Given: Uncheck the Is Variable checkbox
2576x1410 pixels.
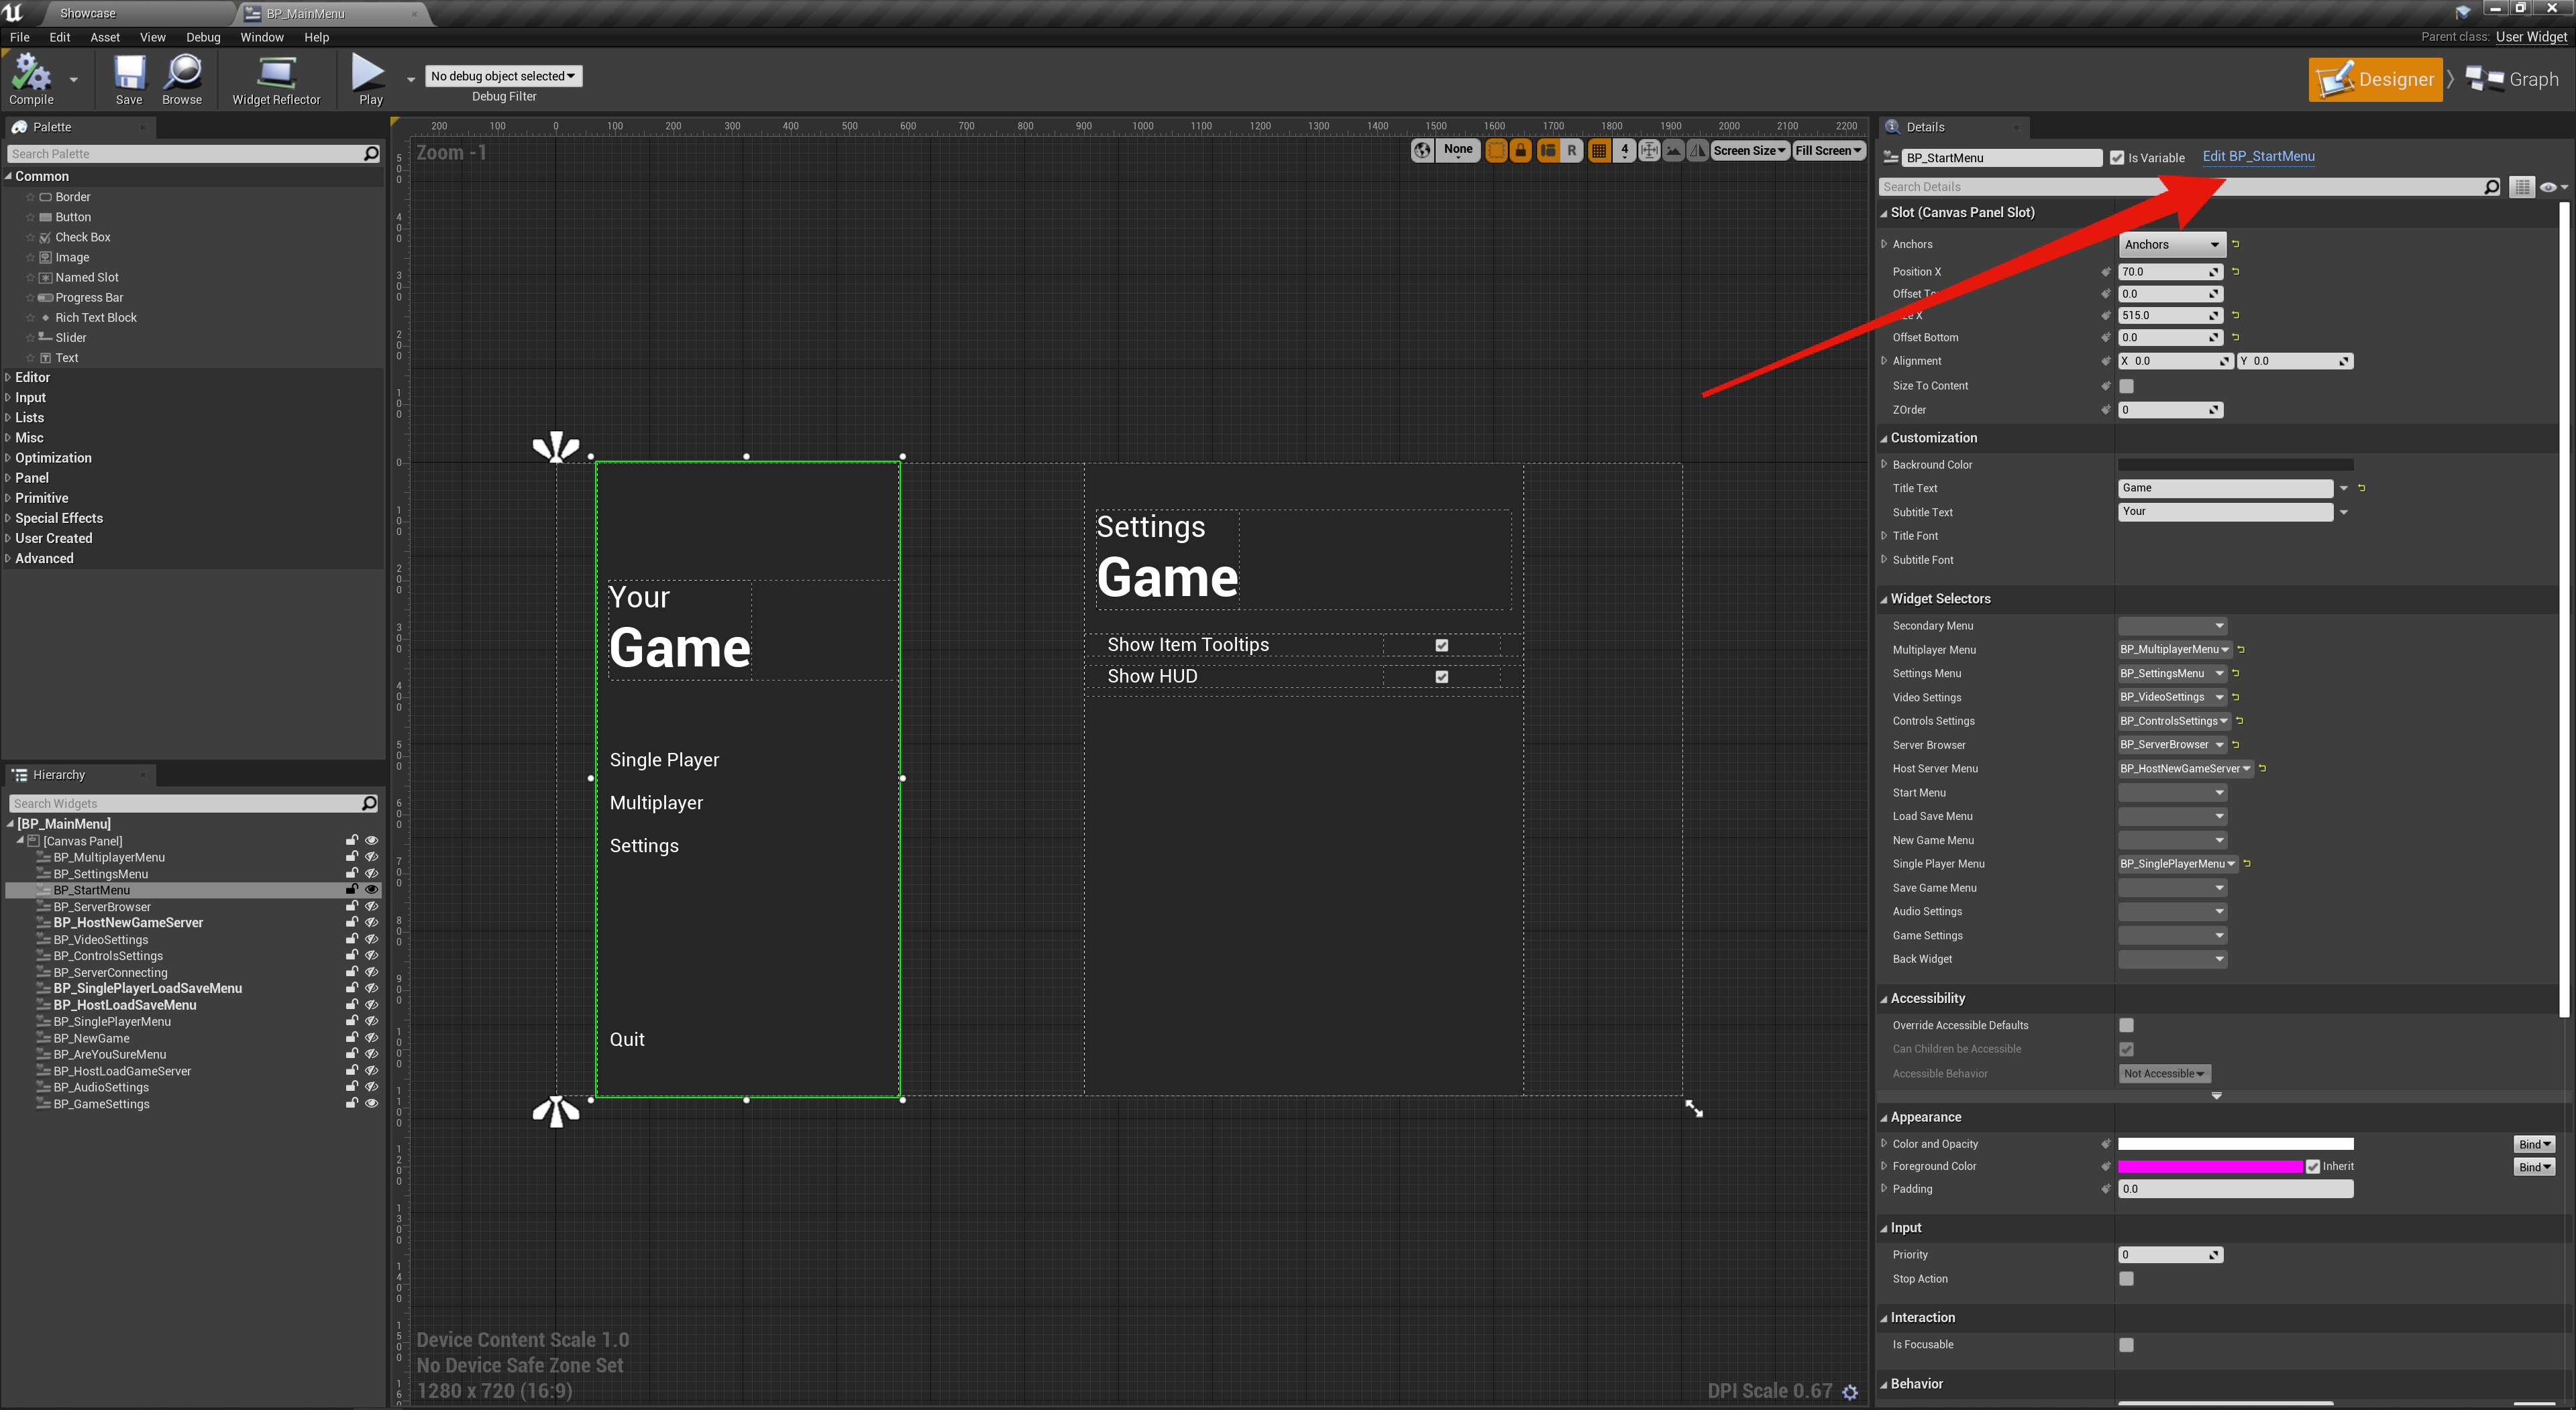Looking at the screenshot, I should pyautogui.click(x=2116, y=158).
